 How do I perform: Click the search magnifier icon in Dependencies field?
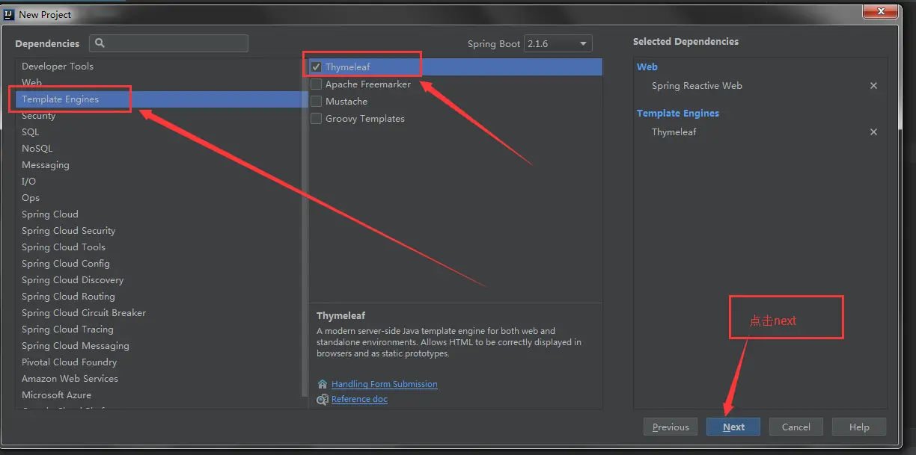click(x=100, y=43)
